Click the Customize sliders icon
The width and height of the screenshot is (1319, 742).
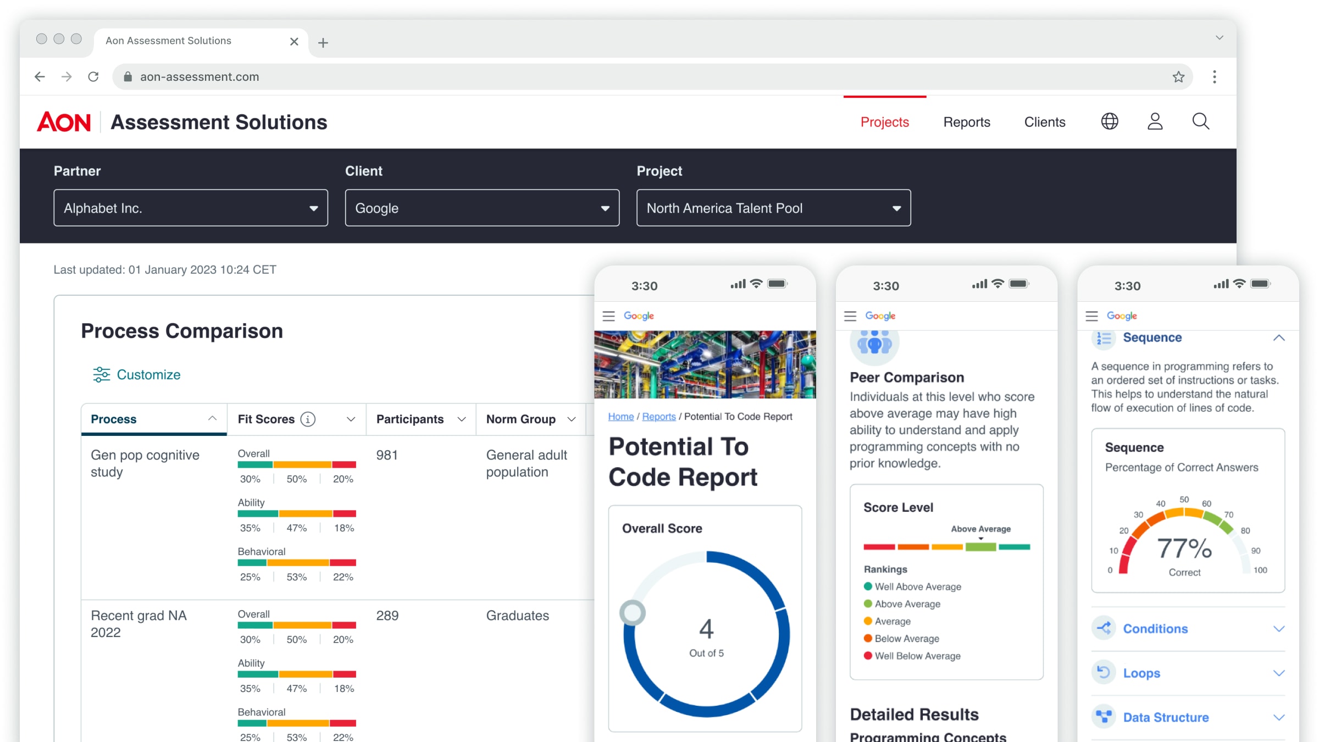(x=101, y=375)
